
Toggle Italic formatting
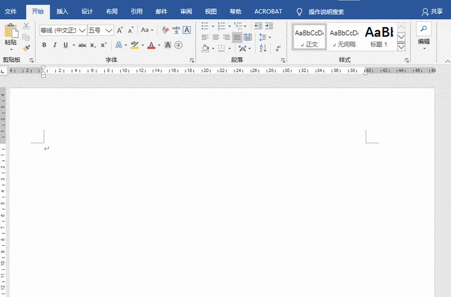tap(55, 45)
